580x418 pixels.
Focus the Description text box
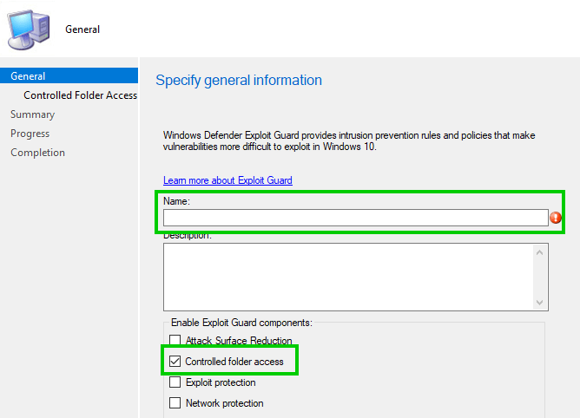[347, 276]
